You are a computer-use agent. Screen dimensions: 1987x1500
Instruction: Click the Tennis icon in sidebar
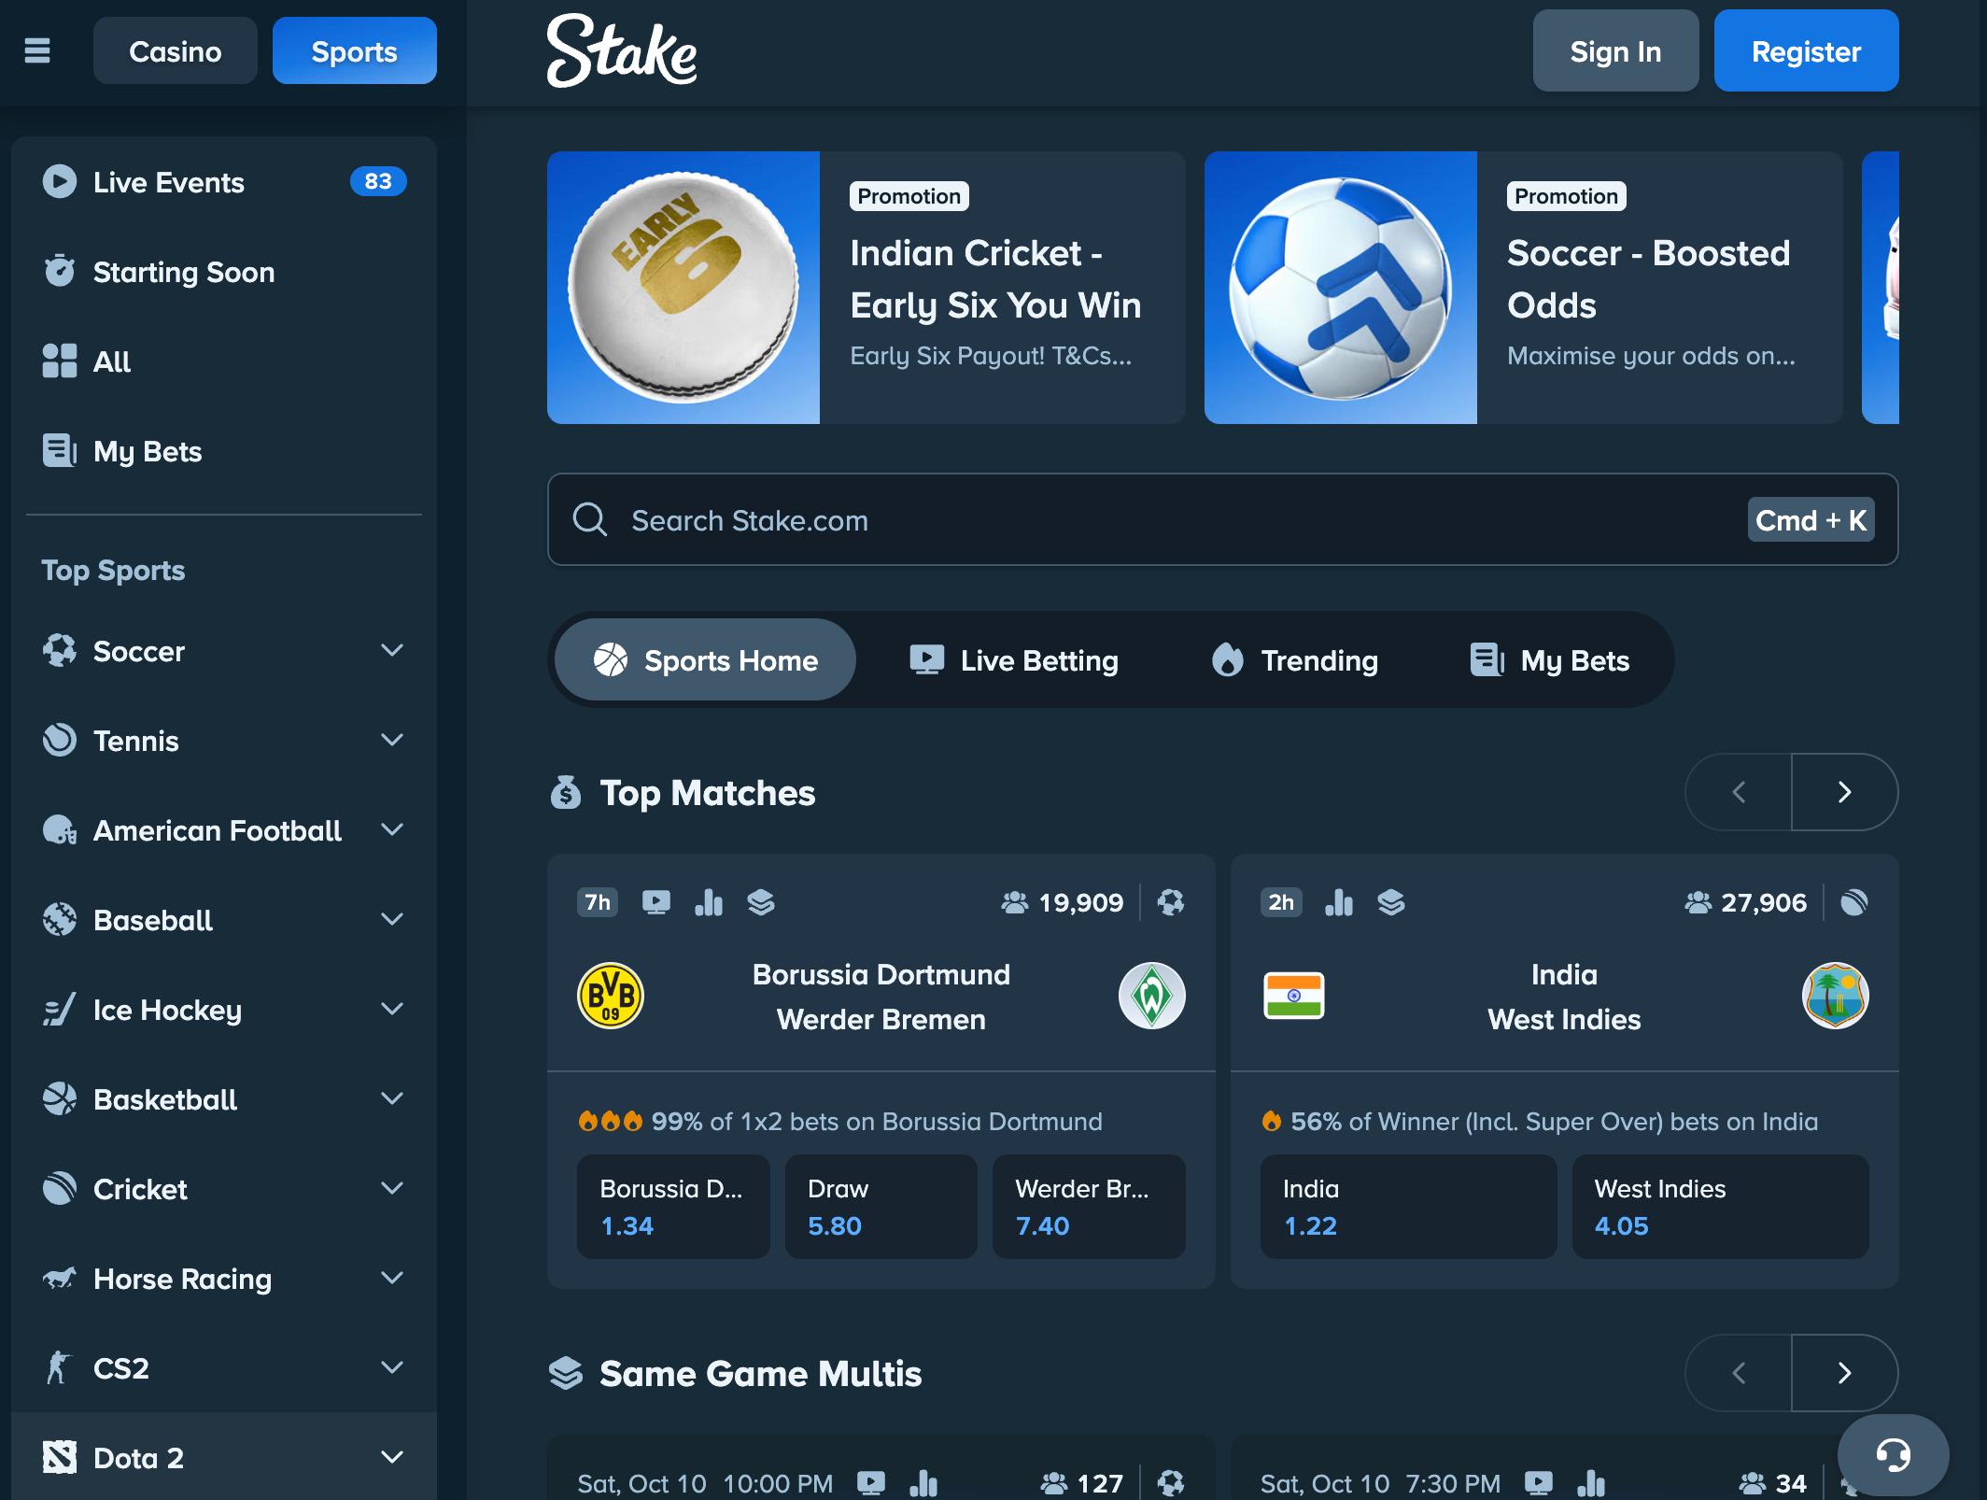click(x=60, y=740)
